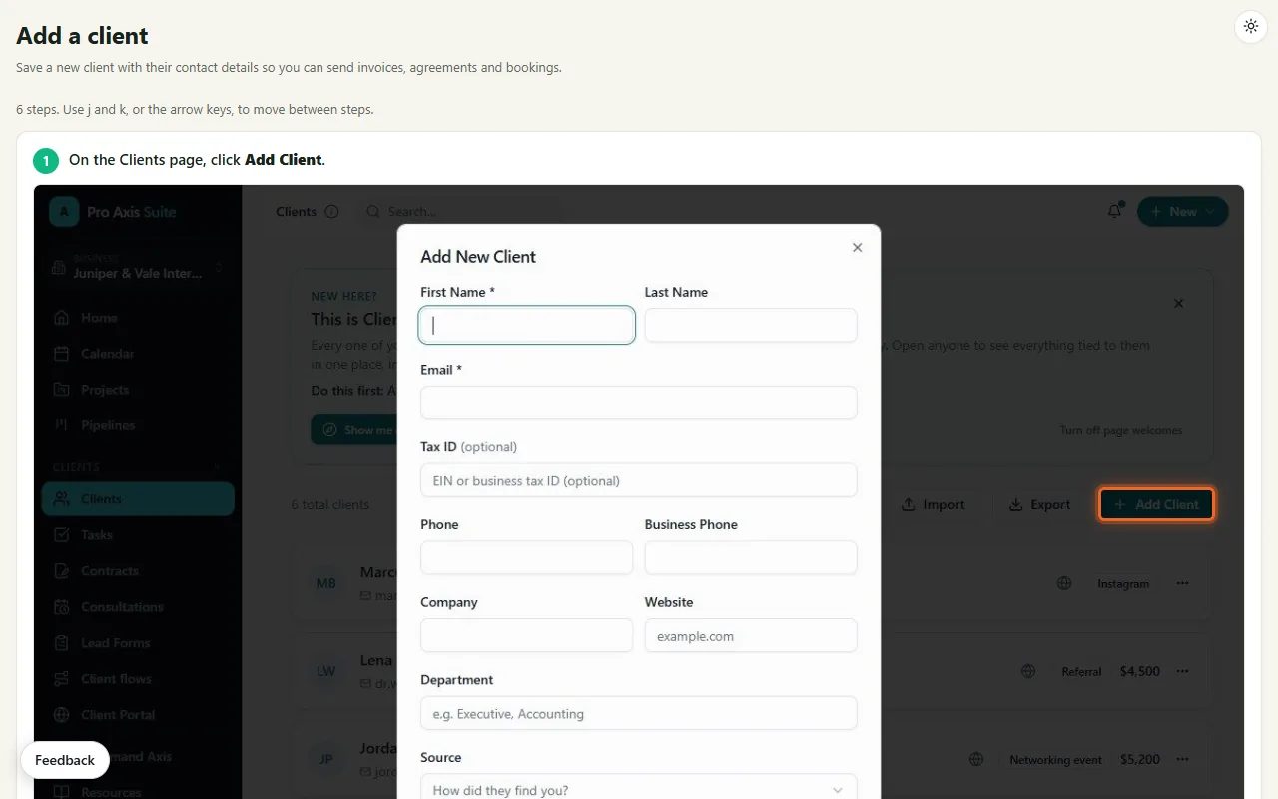
Task: Click the Feedback button
Action: [65, 760]
